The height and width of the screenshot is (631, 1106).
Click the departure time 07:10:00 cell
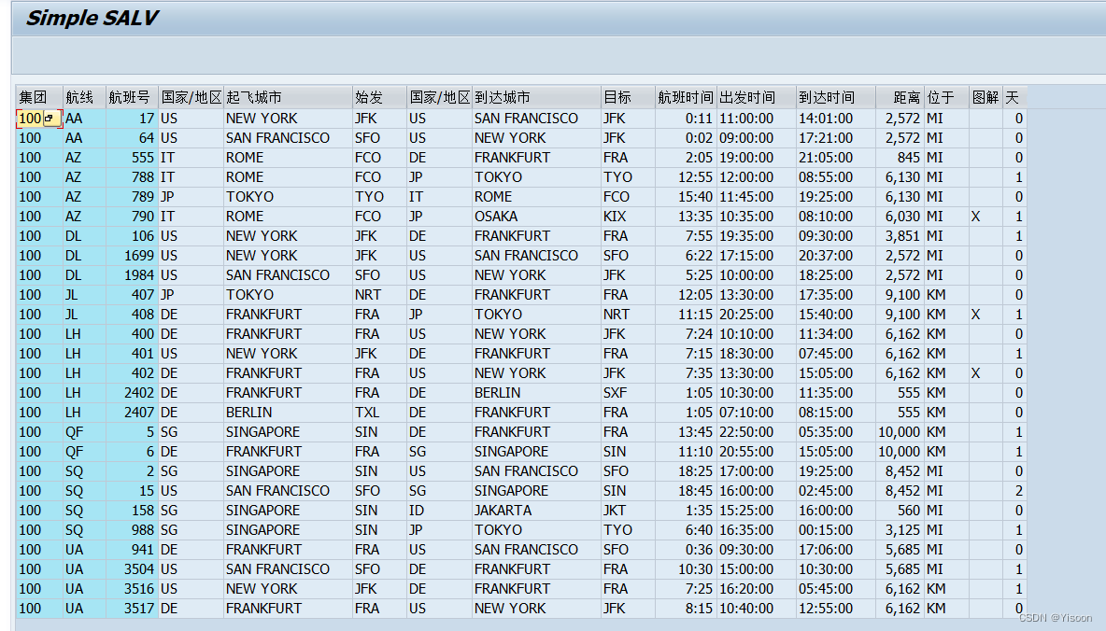[x=756, y=413]
